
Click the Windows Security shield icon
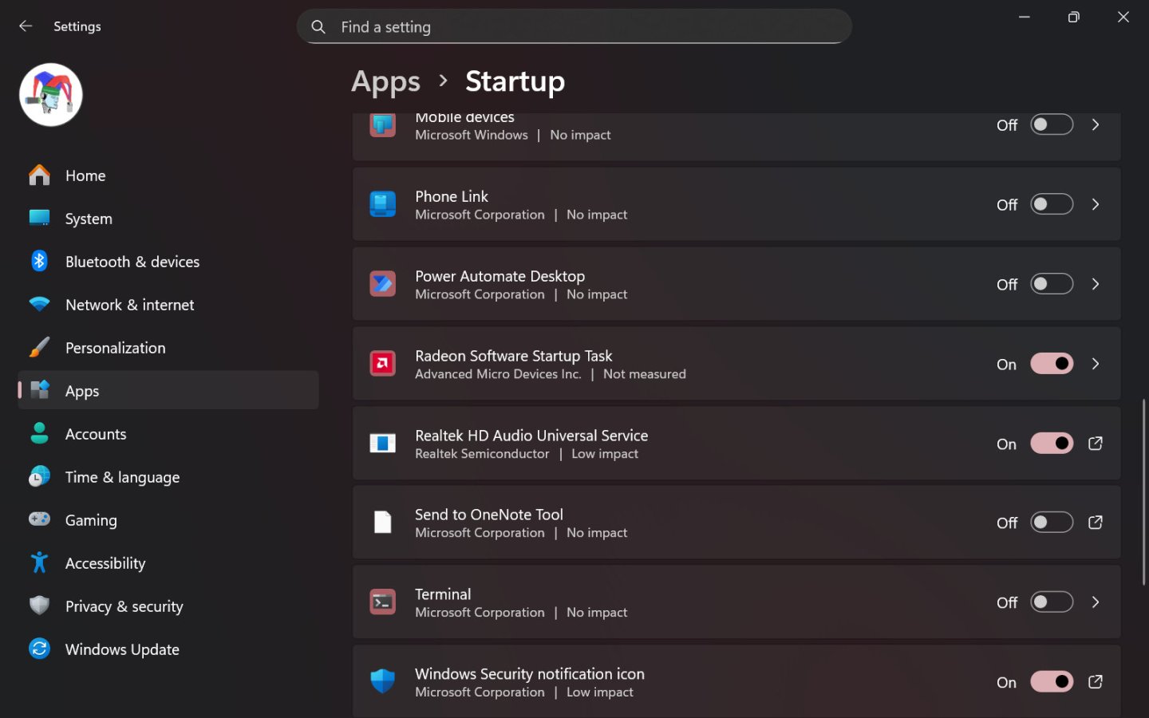coord(383,681)
